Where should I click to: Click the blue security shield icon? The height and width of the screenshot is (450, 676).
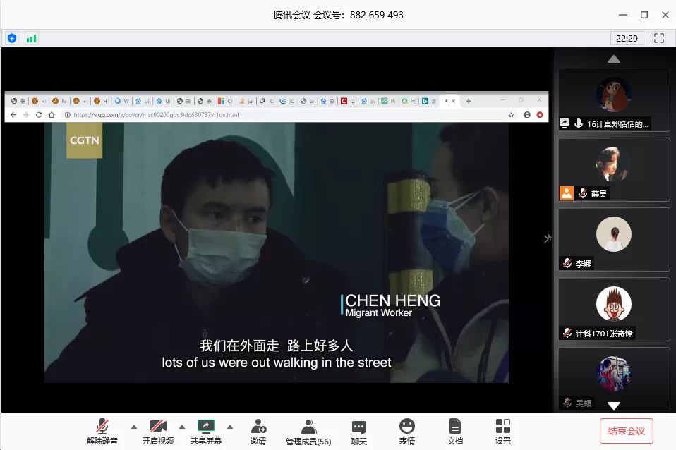pos(11,38)
